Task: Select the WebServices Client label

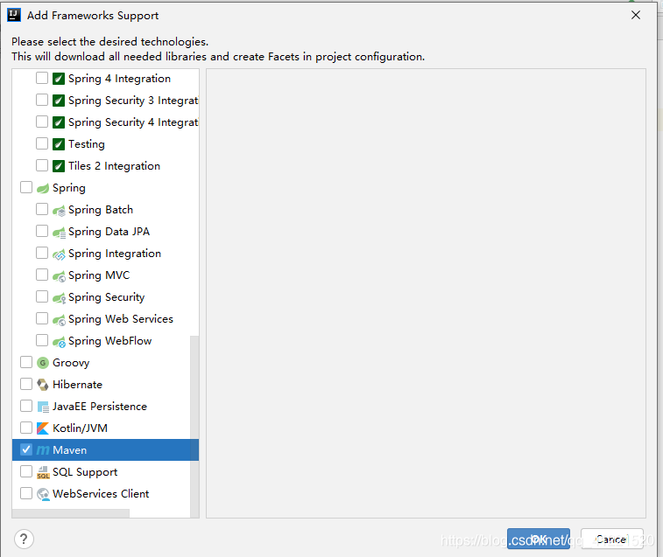Action: pyautogui.click(x=101, y=494)
